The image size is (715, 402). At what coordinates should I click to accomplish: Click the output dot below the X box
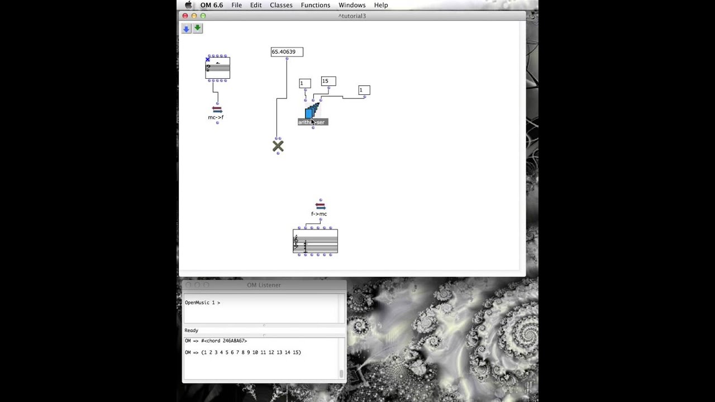[x=278, y=154]
